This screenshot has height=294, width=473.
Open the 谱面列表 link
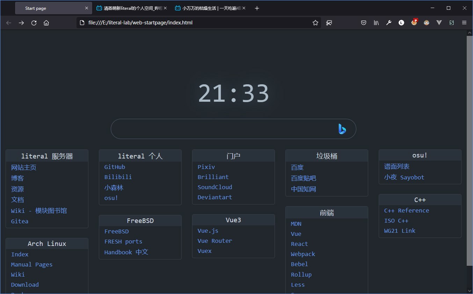[x=397, y=167]
